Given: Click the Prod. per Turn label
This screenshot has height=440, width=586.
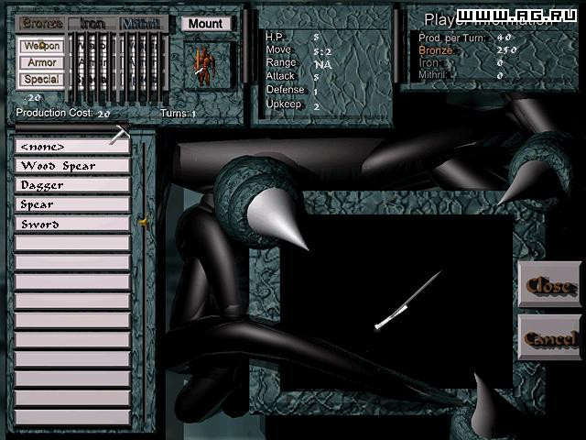Looking at the screenshot, I should tap(451, 38).
